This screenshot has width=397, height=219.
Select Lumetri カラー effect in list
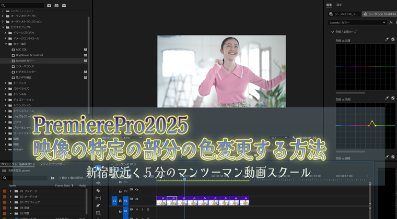pos(25,60)
